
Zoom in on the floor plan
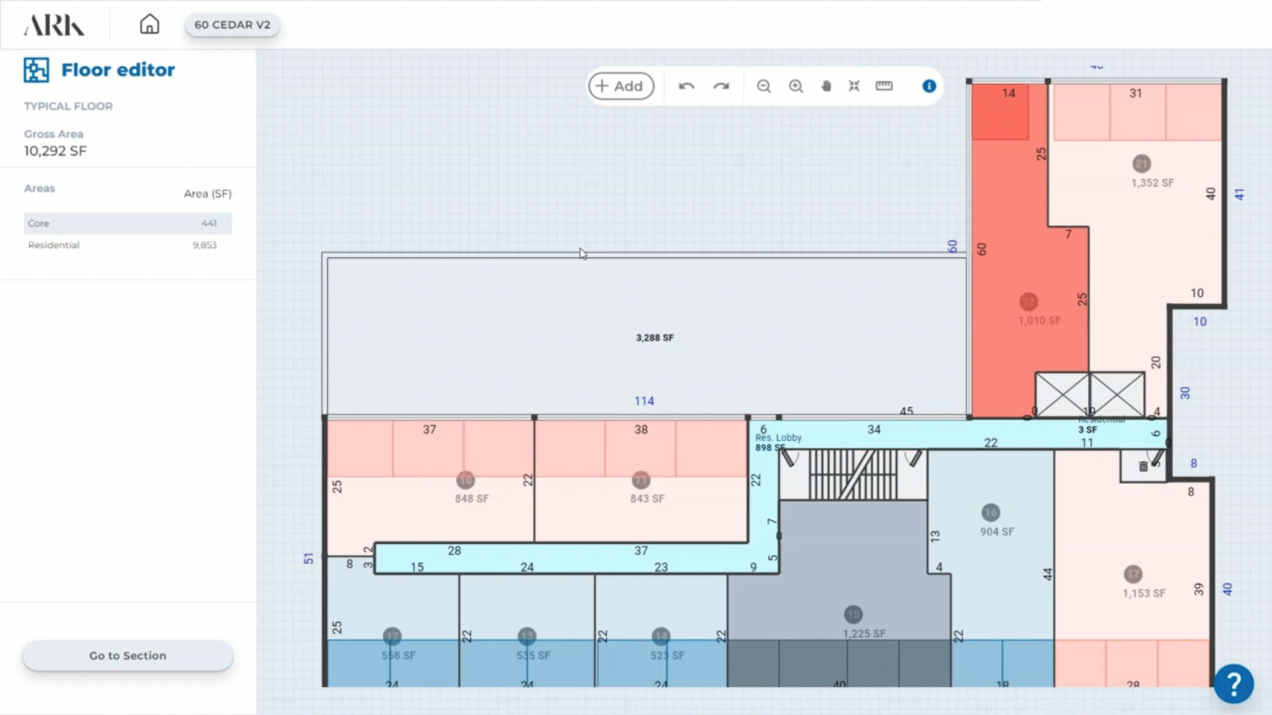(796, 86)
